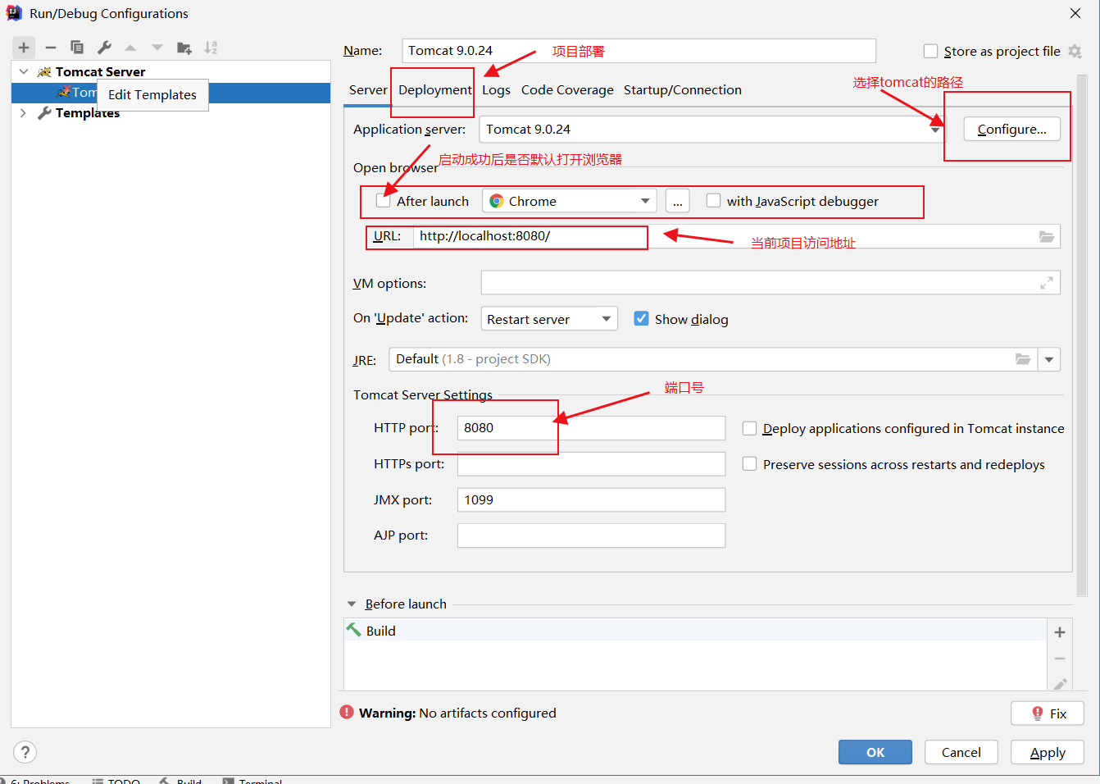Switch to Deployment tab

(x=435, y=90)
